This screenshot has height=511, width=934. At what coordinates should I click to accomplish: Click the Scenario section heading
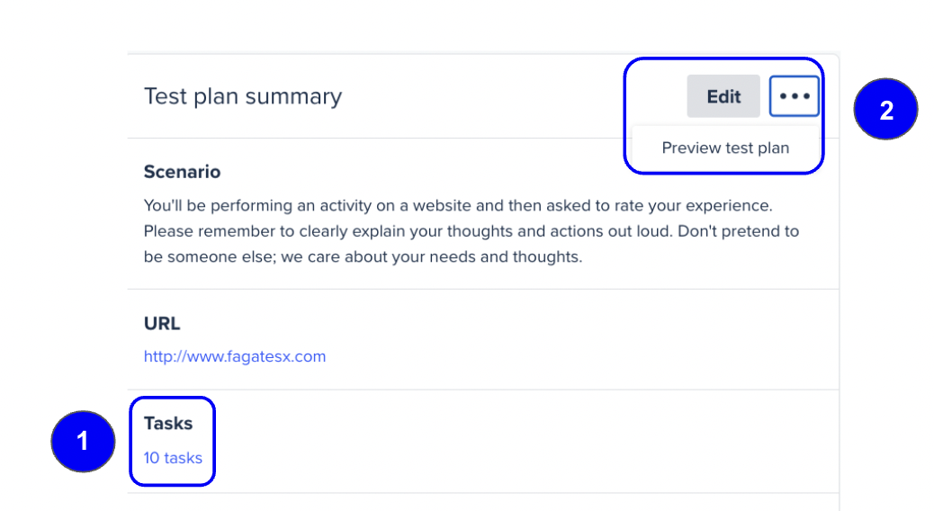click(183, 172)
